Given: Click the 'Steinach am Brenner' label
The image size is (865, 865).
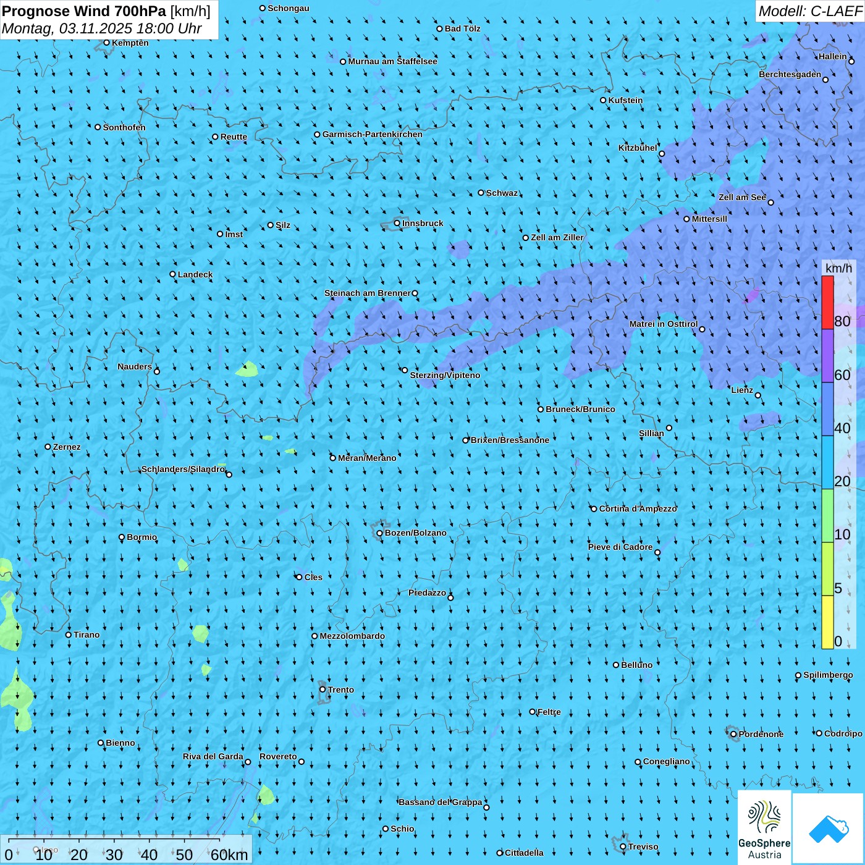Looking at the screenshot, I should click(x=368, y=293).
